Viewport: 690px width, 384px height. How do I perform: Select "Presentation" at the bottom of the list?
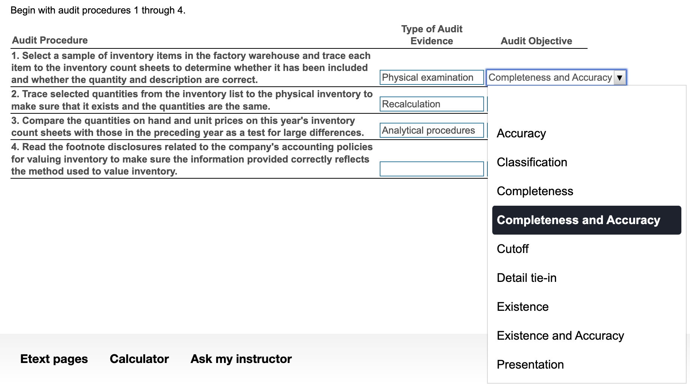pos(530,364)
